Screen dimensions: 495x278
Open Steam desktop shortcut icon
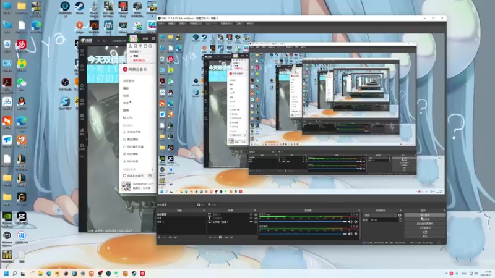[80, 7]
